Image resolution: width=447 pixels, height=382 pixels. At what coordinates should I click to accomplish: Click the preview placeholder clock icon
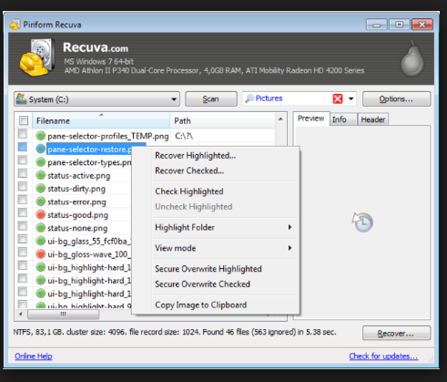(362, 222)
